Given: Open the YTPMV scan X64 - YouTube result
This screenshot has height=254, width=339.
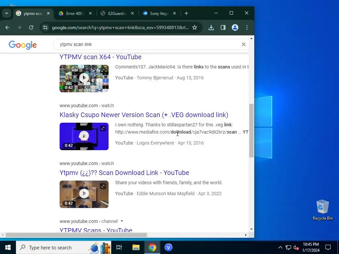Looking at the screenshot, I should pyautogui.click(x=101, y=57).
